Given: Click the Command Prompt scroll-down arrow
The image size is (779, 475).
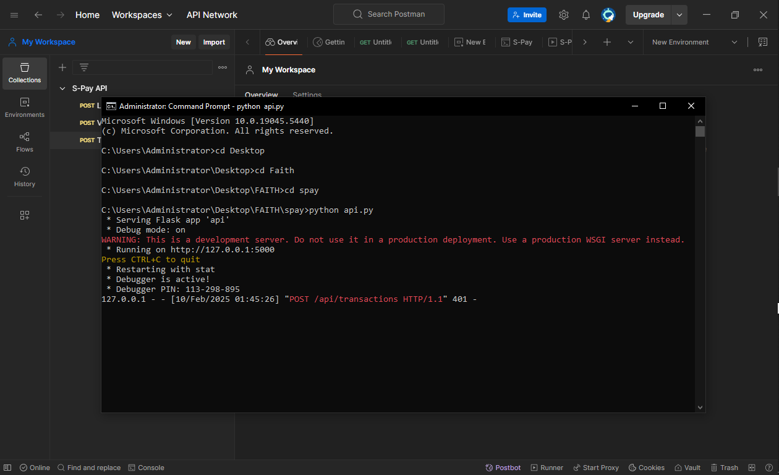Looking at the screenshot, I should pyautogui.click(x=700, y=408).
